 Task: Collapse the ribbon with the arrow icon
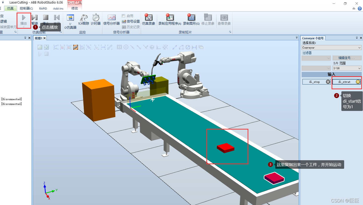pos(354,9)
